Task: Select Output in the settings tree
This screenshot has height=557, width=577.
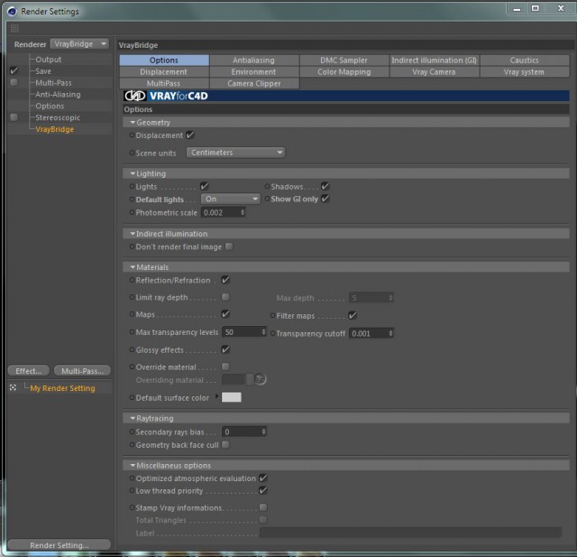Action: pos(48,60)
